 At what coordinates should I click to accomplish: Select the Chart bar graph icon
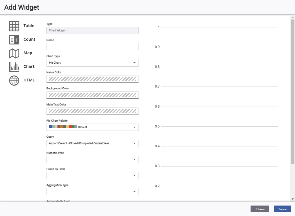pyautogui.click(x=14, y=67)
